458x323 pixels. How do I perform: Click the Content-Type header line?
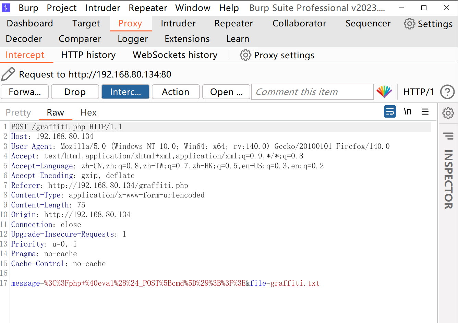[x=108, y=195]
